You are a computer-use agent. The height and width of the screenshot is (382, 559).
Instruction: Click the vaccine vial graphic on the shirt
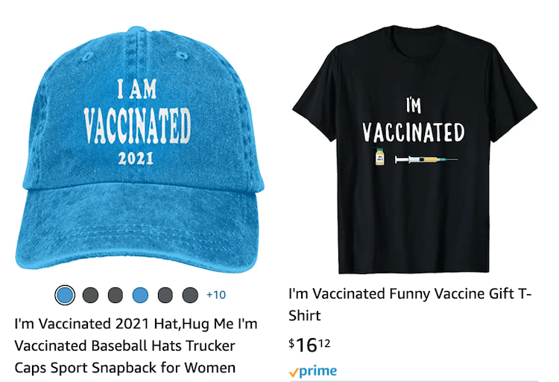pyautogui.click(x=380, y=156)
